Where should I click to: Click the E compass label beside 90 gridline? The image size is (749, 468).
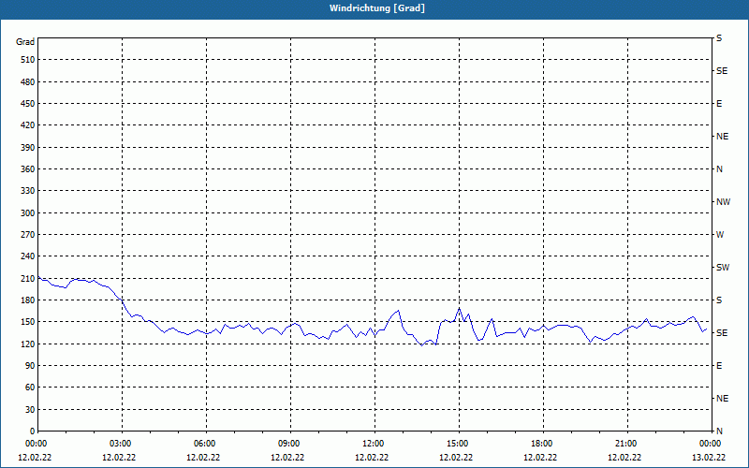click(x=719, y=366)
